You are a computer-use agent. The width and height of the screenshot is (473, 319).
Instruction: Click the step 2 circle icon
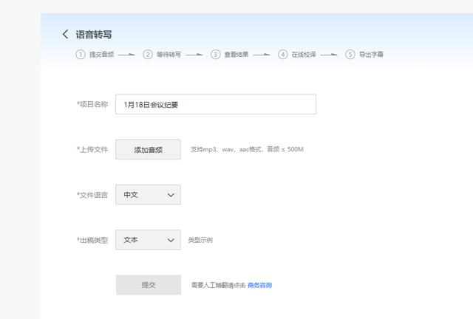pyautogui.click(x=148, y=54)
